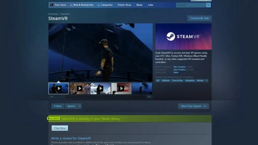This screenshot has width=258, height=145.
Task: Go to the Points Shop tab
Action: click(x=124, y=5)
